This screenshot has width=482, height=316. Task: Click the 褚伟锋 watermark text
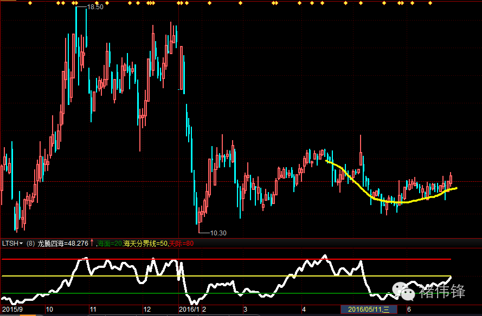(442, 292)
